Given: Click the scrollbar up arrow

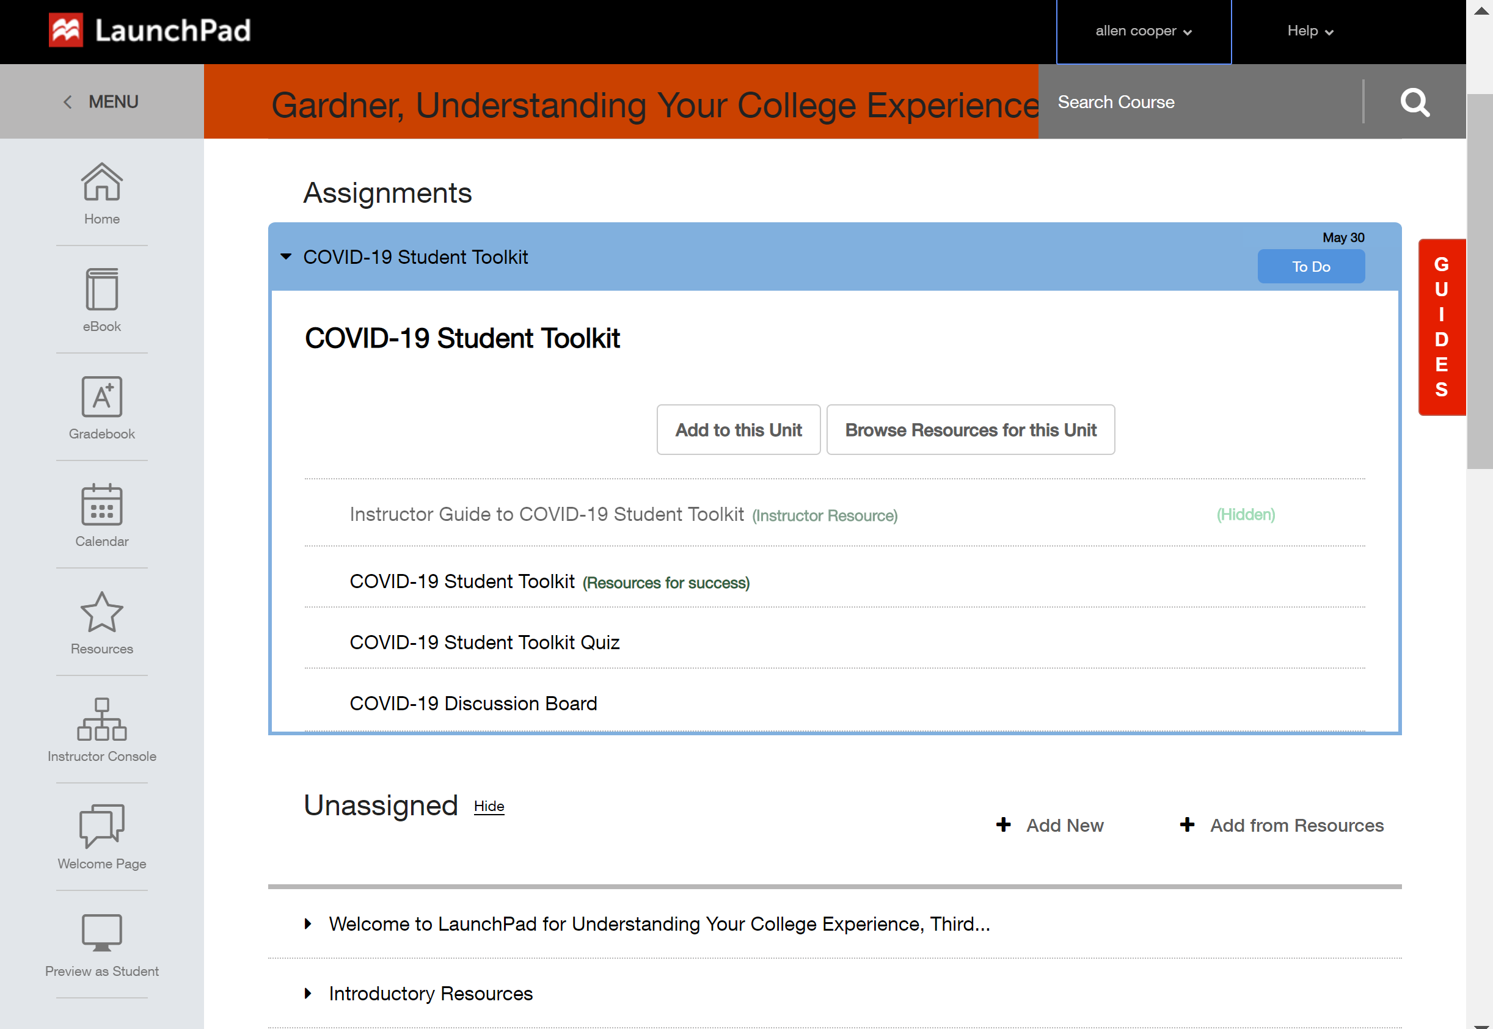Looking at the screenshot, I should coord(1481,11).
